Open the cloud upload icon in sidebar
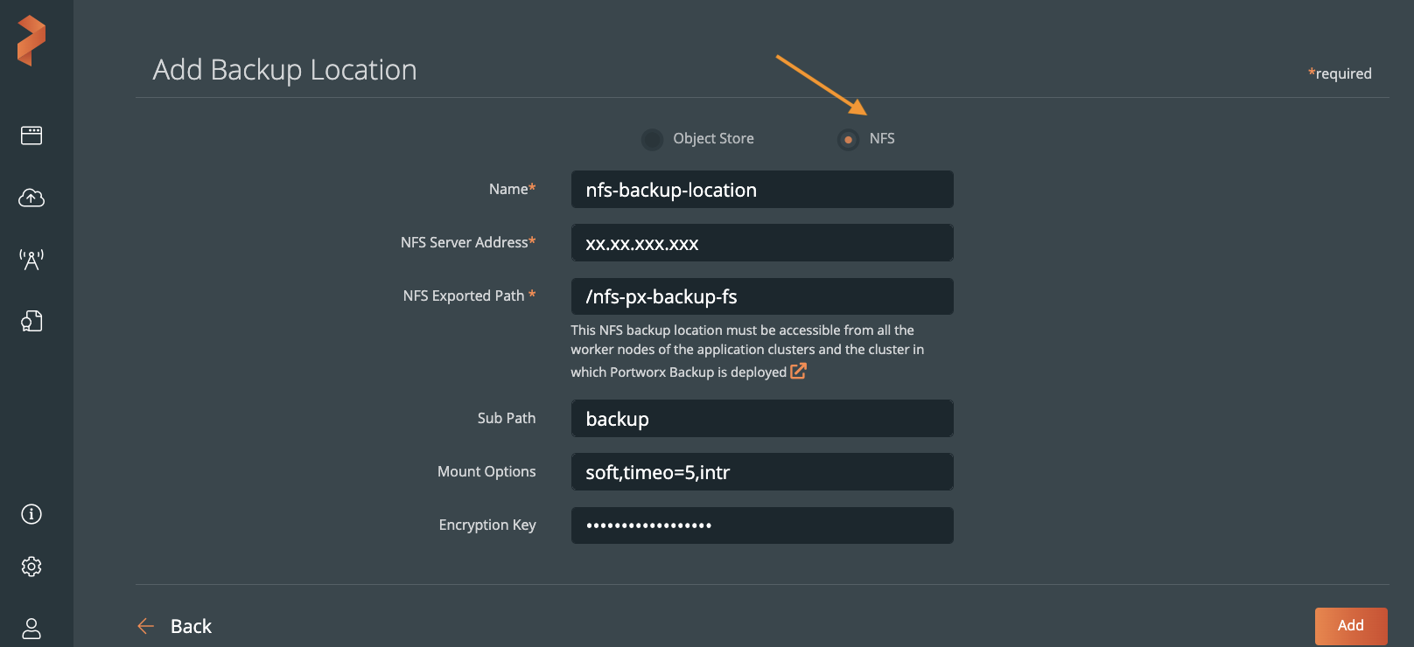The image size is (1414, 647). coord(31,198)
